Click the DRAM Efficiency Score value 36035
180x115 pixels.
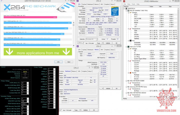tap(25, 72)
